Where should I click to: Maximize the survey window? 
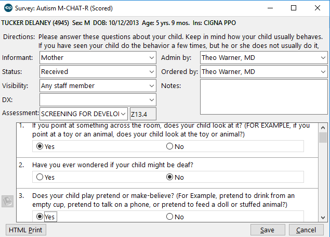click(294, 8)
